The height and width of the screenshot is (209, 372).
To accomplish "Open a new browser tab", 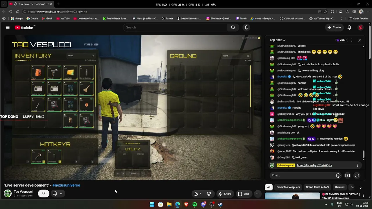I will (x=58, y=4).
